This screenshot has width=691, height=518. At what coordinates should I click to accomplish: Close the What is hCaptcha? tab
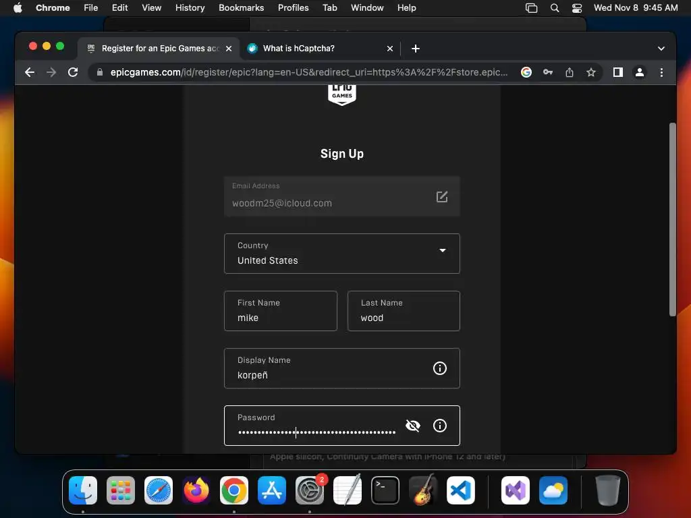390,49
